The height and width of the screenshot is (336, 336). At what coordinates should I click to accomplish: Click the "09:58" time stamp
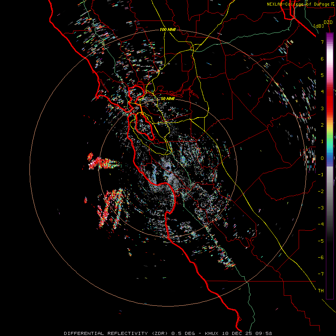pyautogui.click(x=263, y=333)
